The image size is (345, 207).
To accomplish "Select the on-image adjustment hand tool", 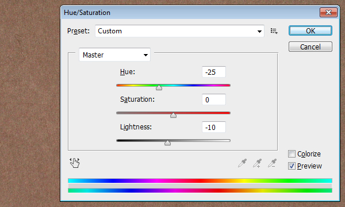I will coord(75,163).
